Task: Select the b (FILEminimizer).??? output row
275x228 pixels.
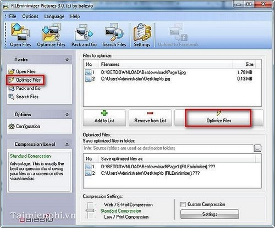Action: [x=172, y=173]
